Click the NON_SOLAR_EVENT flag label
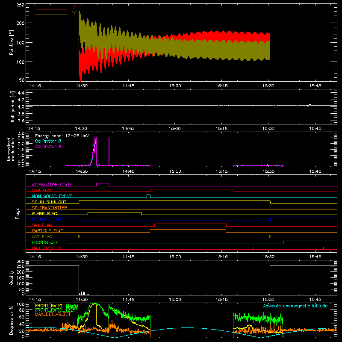The width and height of the screenshot is (342, 342). [x=52, y=196]
